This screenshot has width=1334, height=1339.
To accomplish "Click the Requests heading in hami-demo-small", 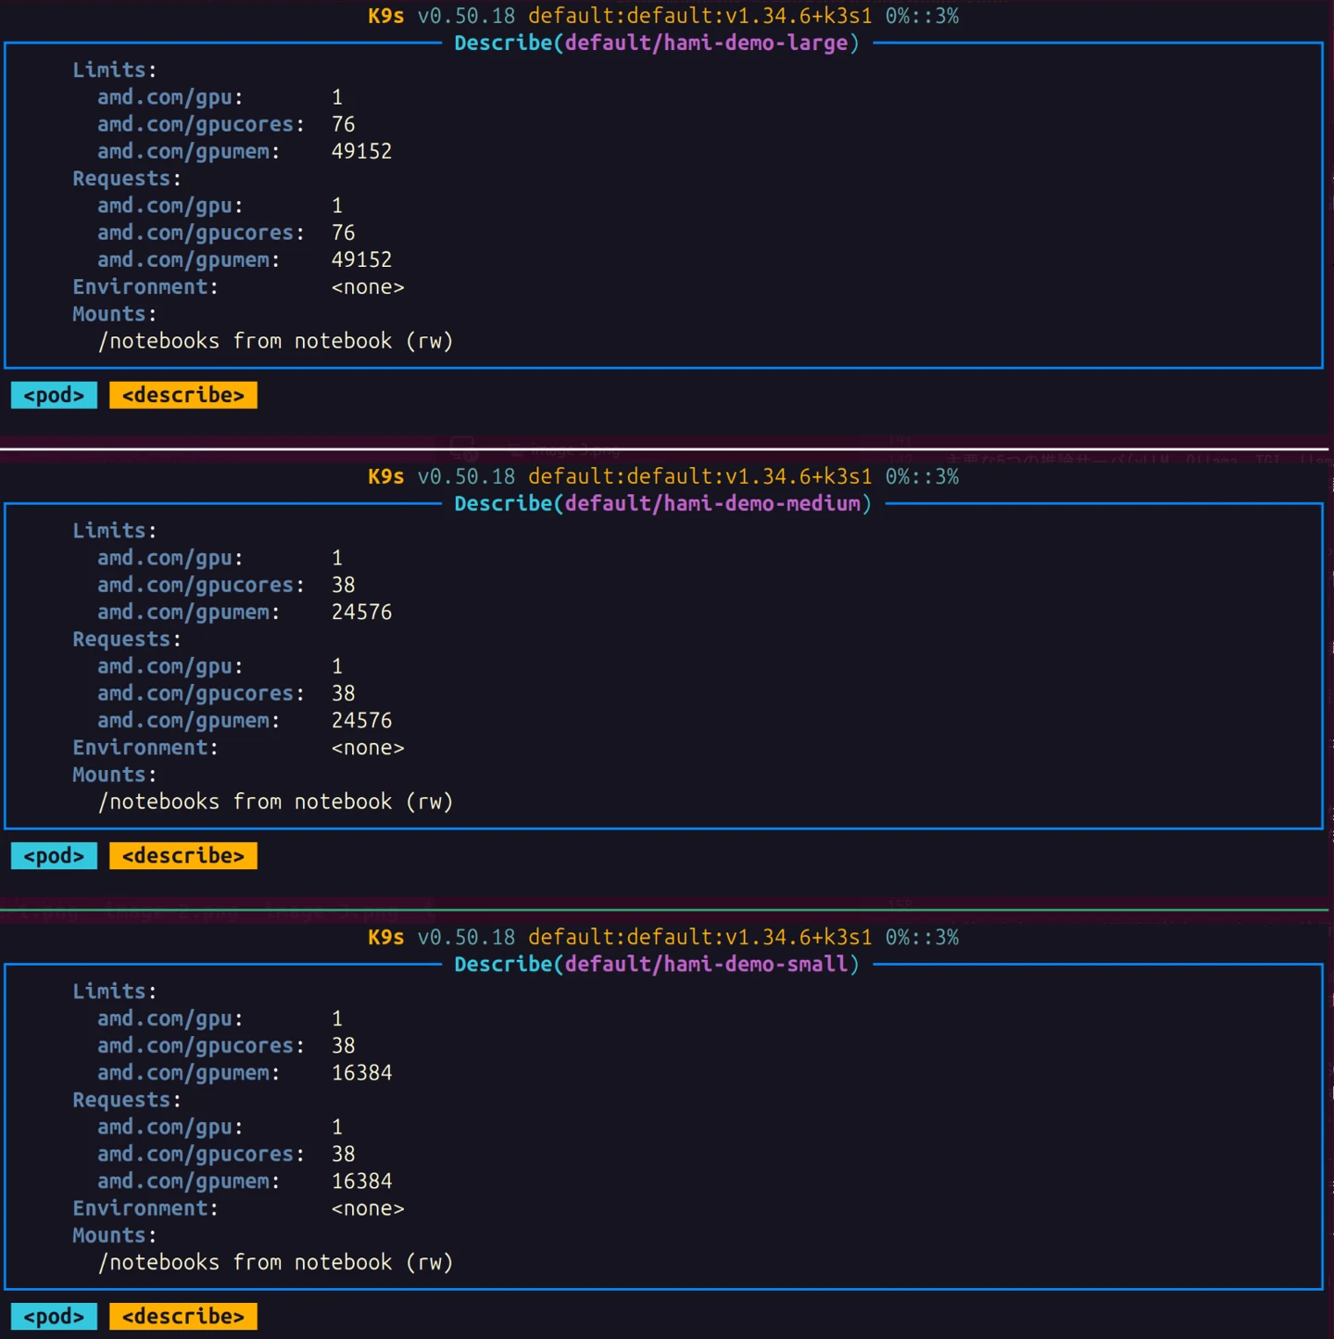I will (127, 1100).
